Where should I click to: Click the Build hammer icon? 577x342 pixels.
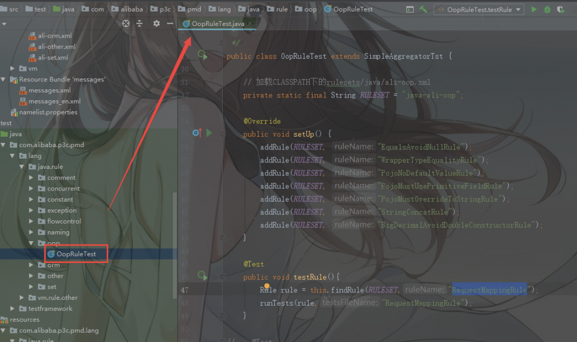coord(423,9)
